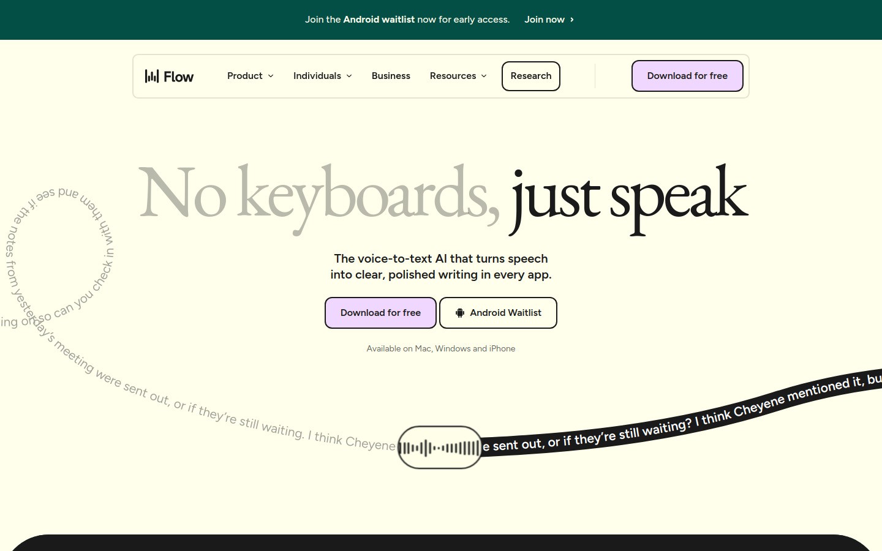Click the 'Available on Mac, Windows and iPhone' text
This screenshot has width=882, height=551.
[441, 348]
